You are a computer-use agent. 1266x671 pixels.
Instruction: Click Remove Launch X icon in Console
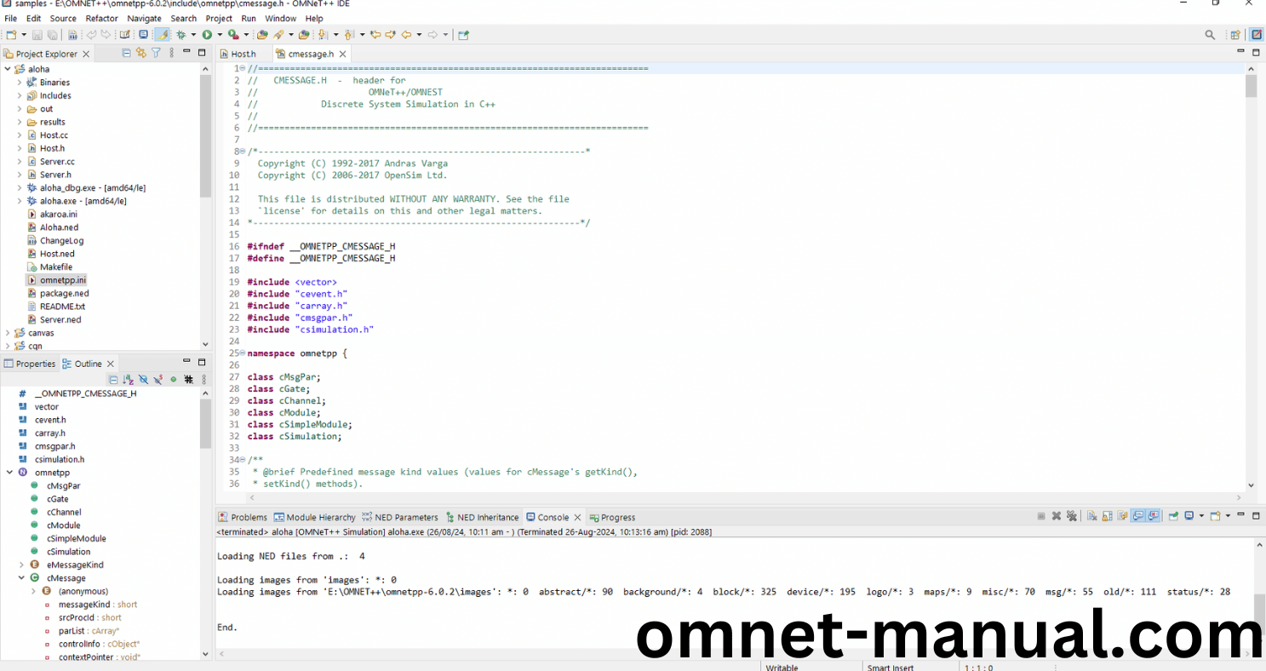(1057, 516)
